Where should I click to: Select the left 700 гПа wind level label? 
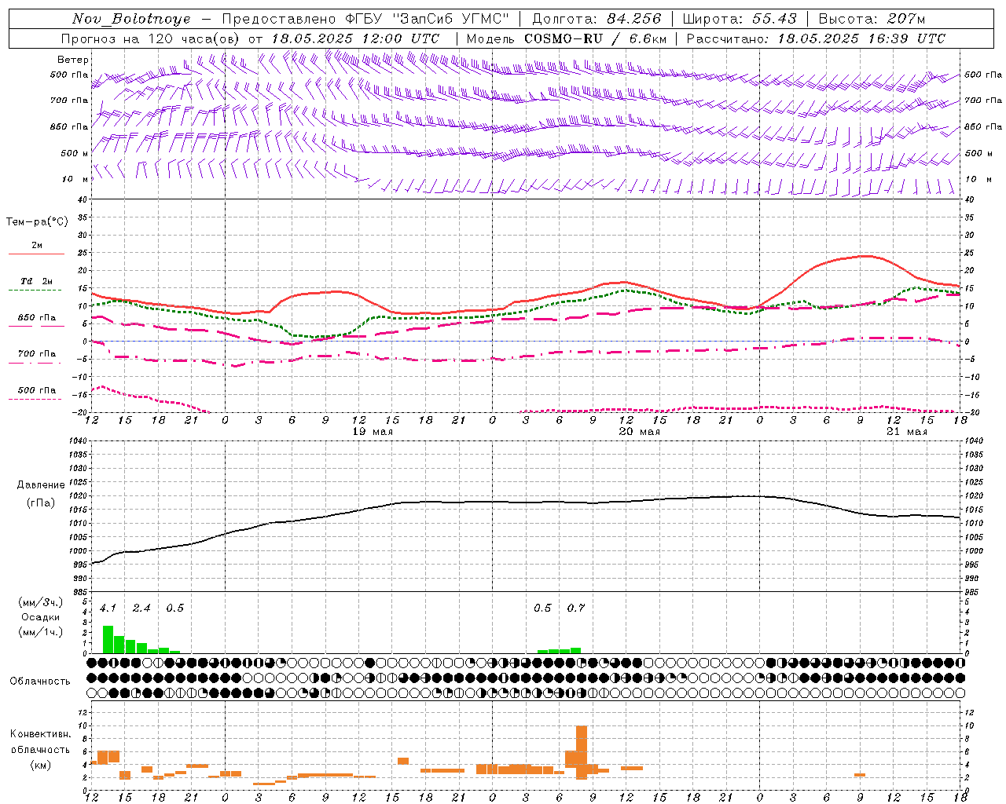[69, 100]
